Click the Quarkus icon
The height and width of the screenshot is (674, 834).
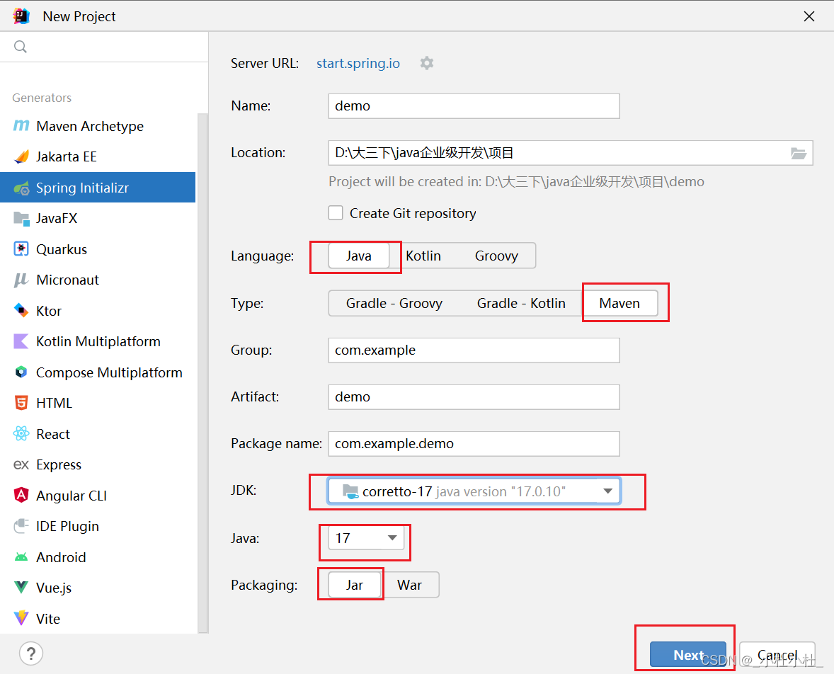[x=21, y=249]
